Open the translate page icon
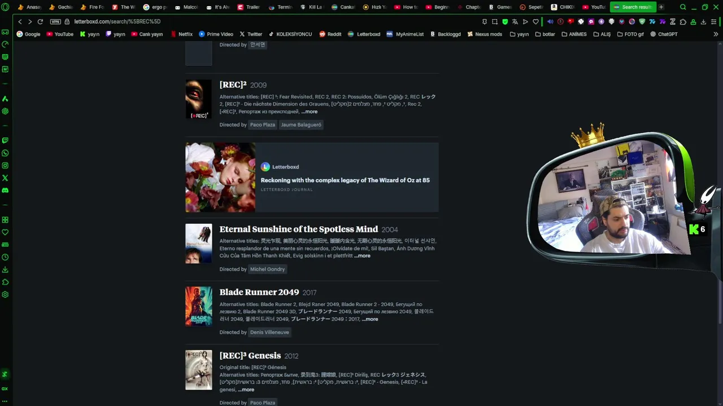 pos(515,21)
